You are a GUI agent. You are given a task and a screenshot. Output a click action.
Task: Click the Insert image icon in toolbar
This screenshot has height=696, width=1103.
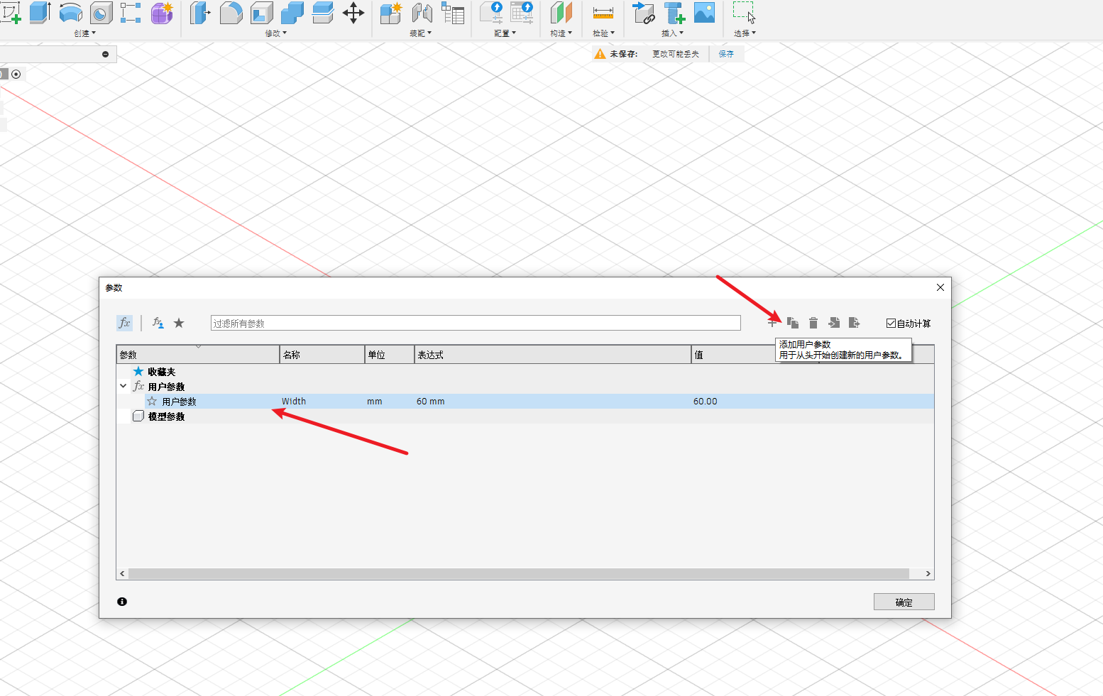click(x=704, y=13)
